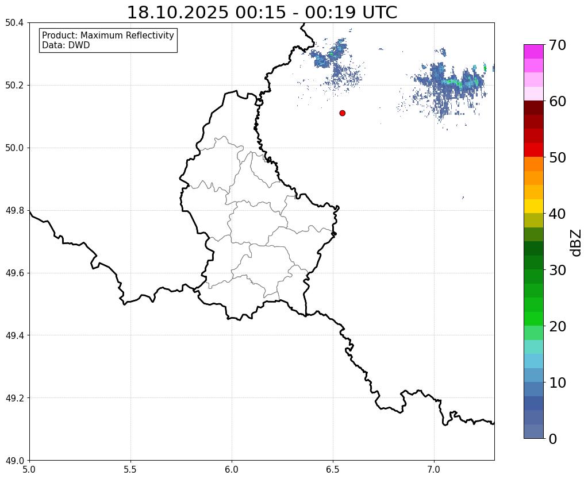The image size is (588, 479).
Task: Click latitude tick label 50.2
Action: (x=14, y=86)
